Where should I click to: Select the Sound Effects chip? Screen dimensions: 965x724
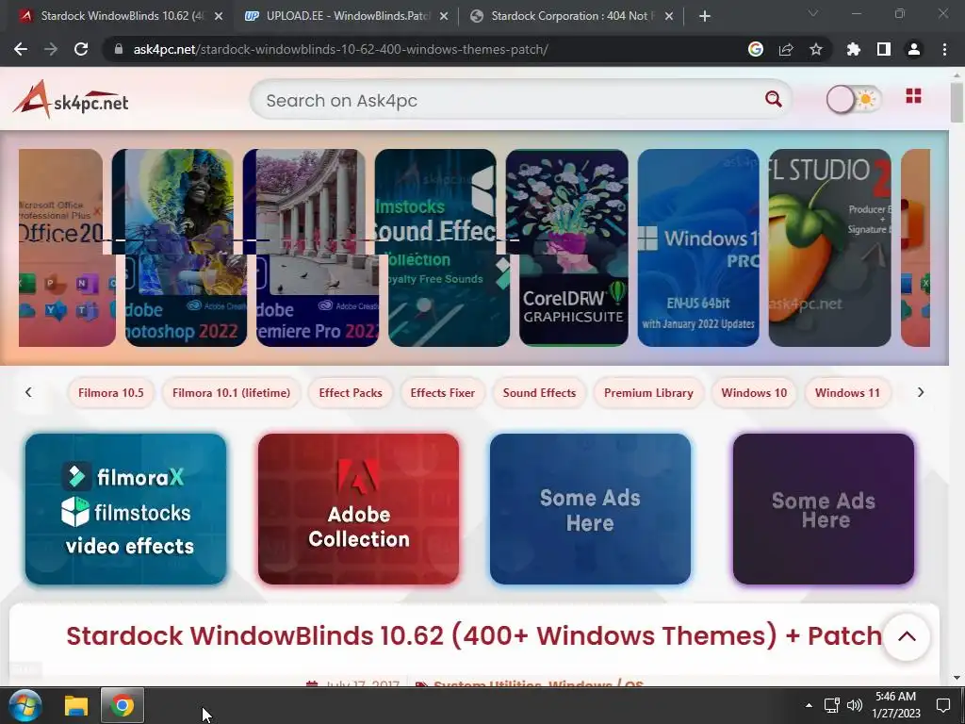tap(539, 393)
